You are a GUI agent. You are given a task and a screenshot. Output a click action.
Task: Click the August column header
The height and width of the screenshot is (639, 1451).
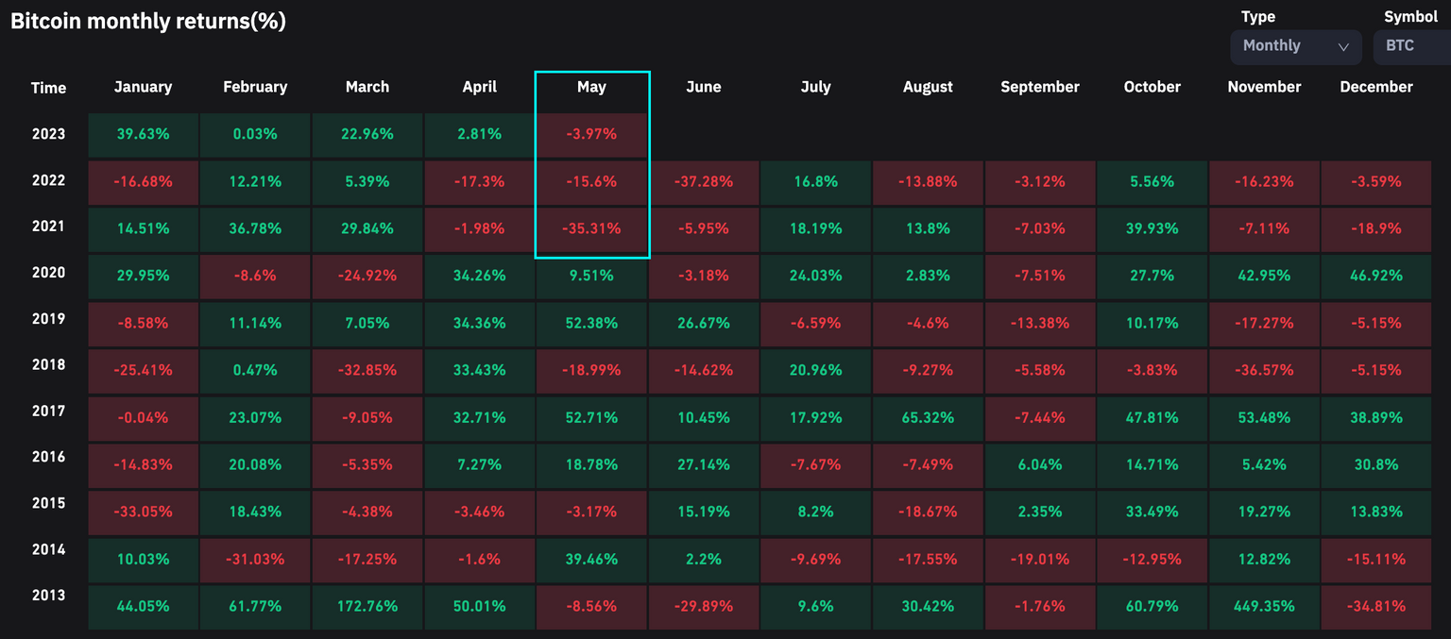pos(928,87)
